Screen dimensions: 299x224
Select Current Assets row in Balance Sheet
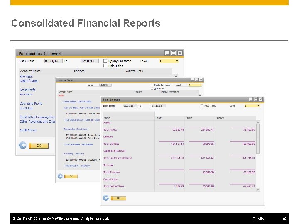coord(77,102)
